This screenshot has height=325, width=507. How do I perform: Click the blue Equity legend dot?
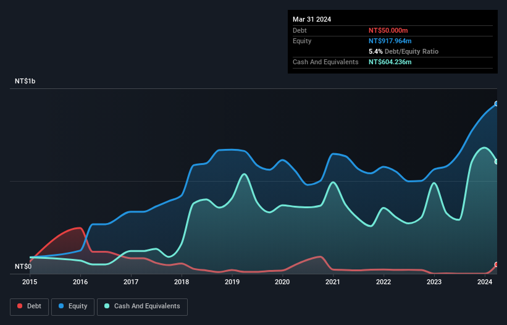click(x=61, y=306)
